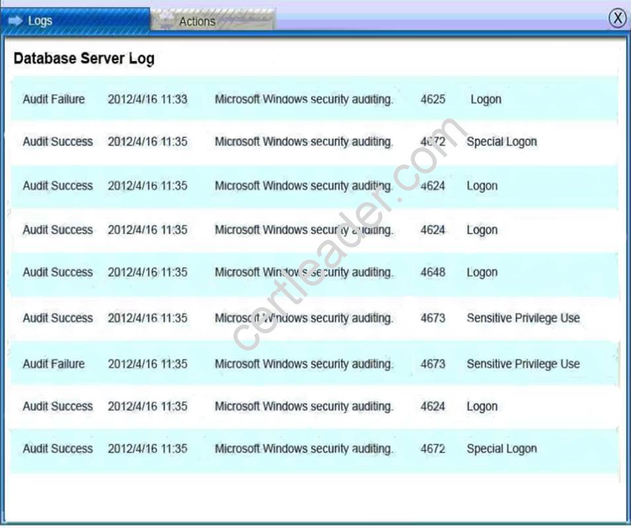This screenshot has width=631, height=528.
Task: Click the Audit Success Sensitive Privilege Use row
Action: click(x=265, y=318)
